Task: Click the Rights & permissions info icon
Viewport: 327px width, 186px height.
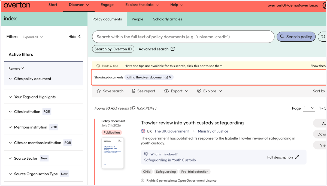Action: (x=143, y=180)
